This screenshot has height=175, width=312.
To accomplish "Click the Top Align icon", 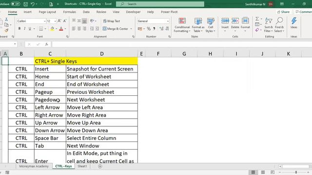I will (x=74, y=20).
